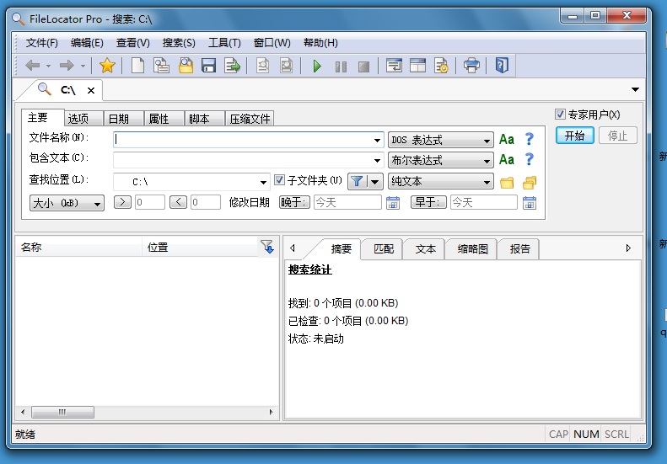Click the 开始 button
667x464 pixels.
(575, 136)
